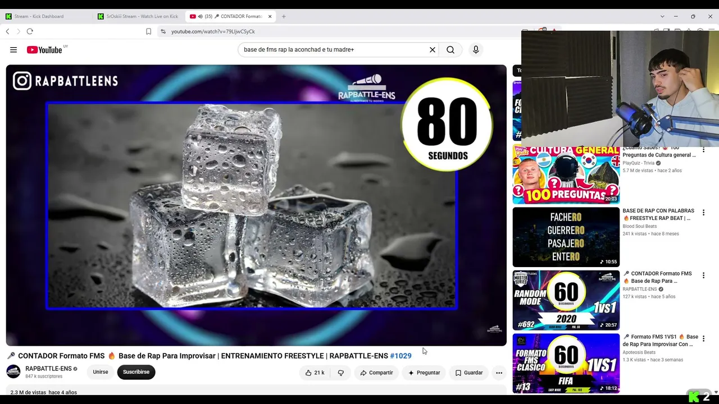Ask about the video with Preguntar
The width and height of the screenshot is (719, 404).
click(x=424, y=373)
